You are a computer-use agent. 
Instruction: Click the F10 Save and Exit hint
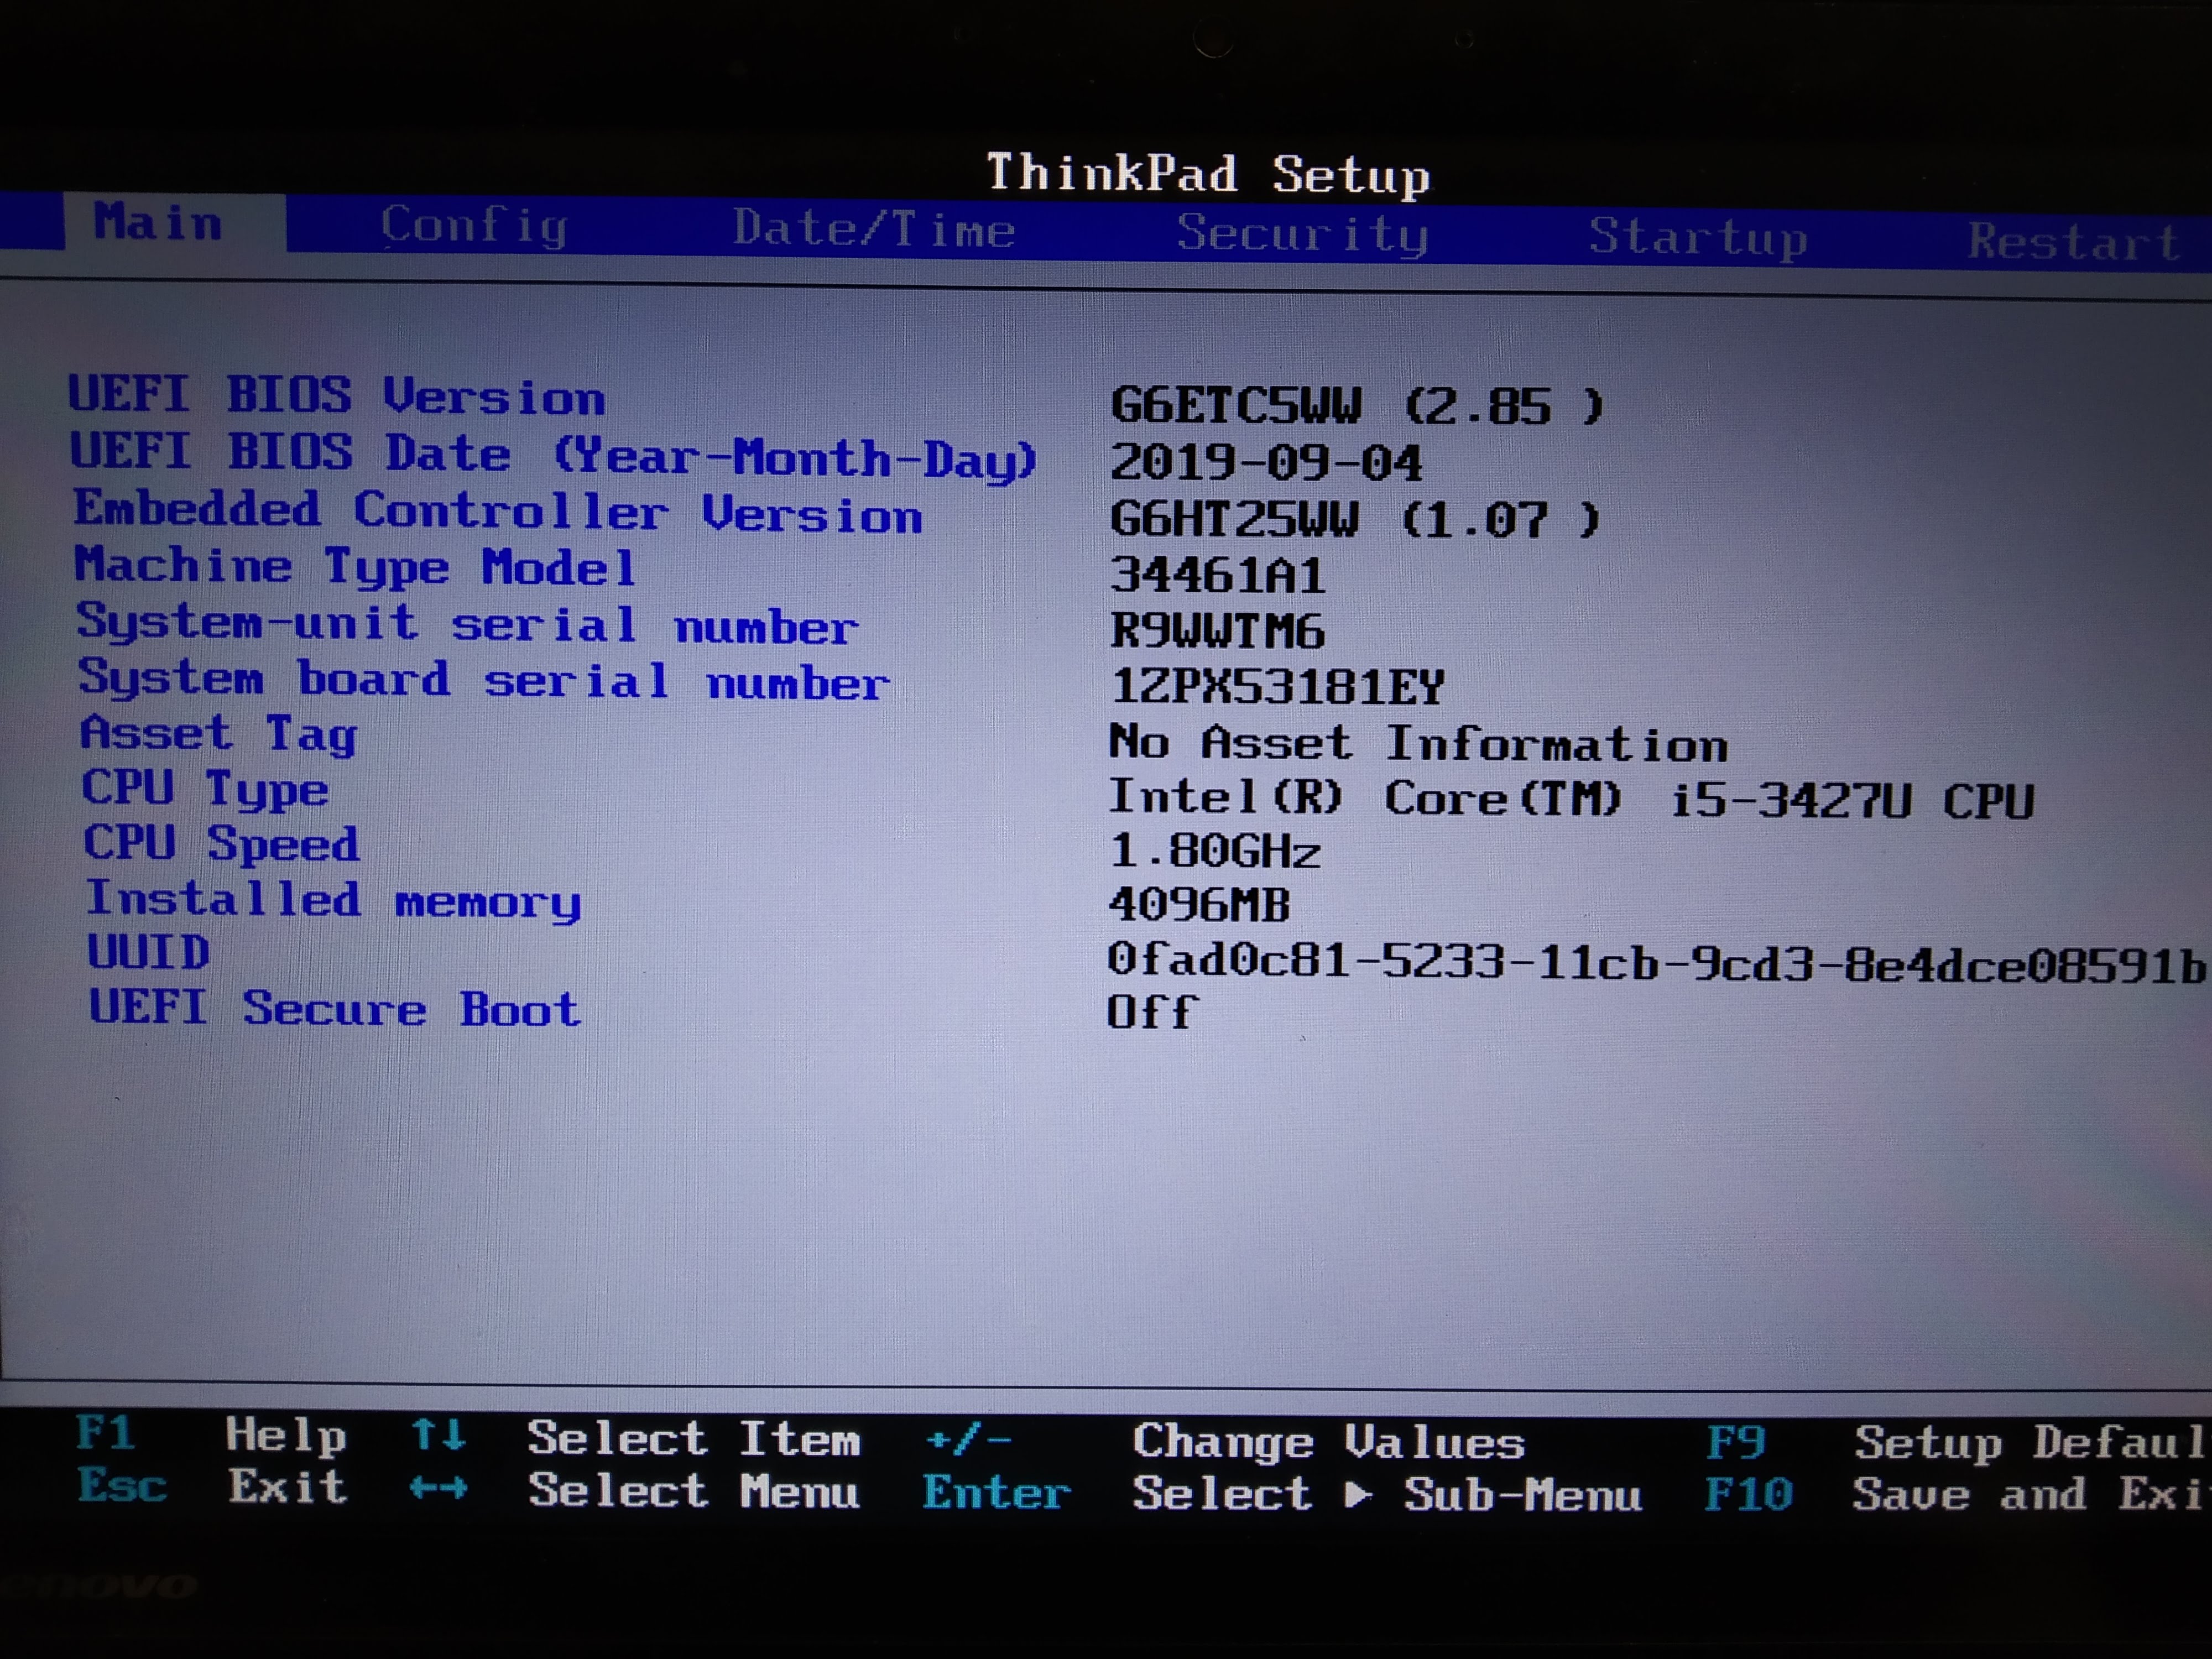pyautogui.click(x=1956, y=1495)
